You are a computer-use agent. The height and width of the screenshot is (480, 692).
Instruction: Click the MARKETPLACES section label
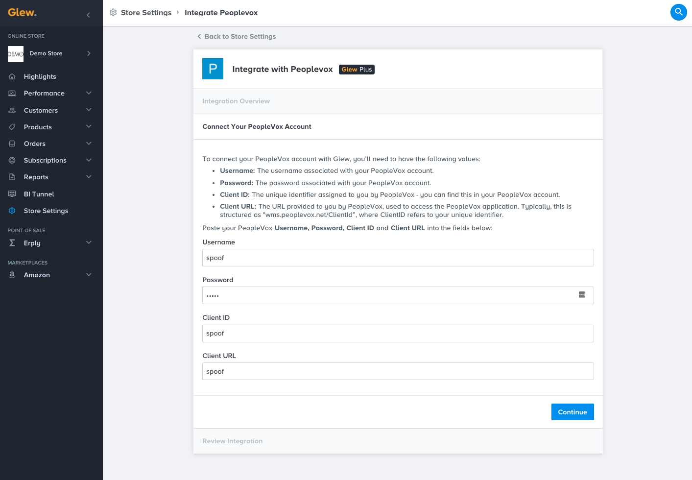tap(27, 263)
